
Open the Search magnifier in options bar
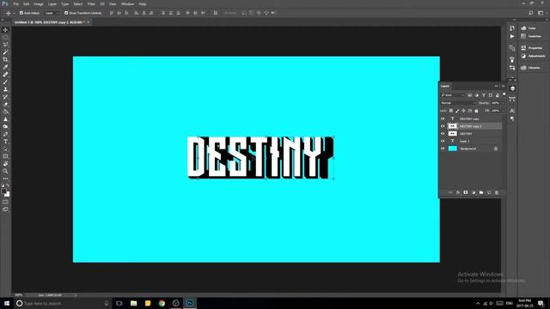(x=531, y=13)
